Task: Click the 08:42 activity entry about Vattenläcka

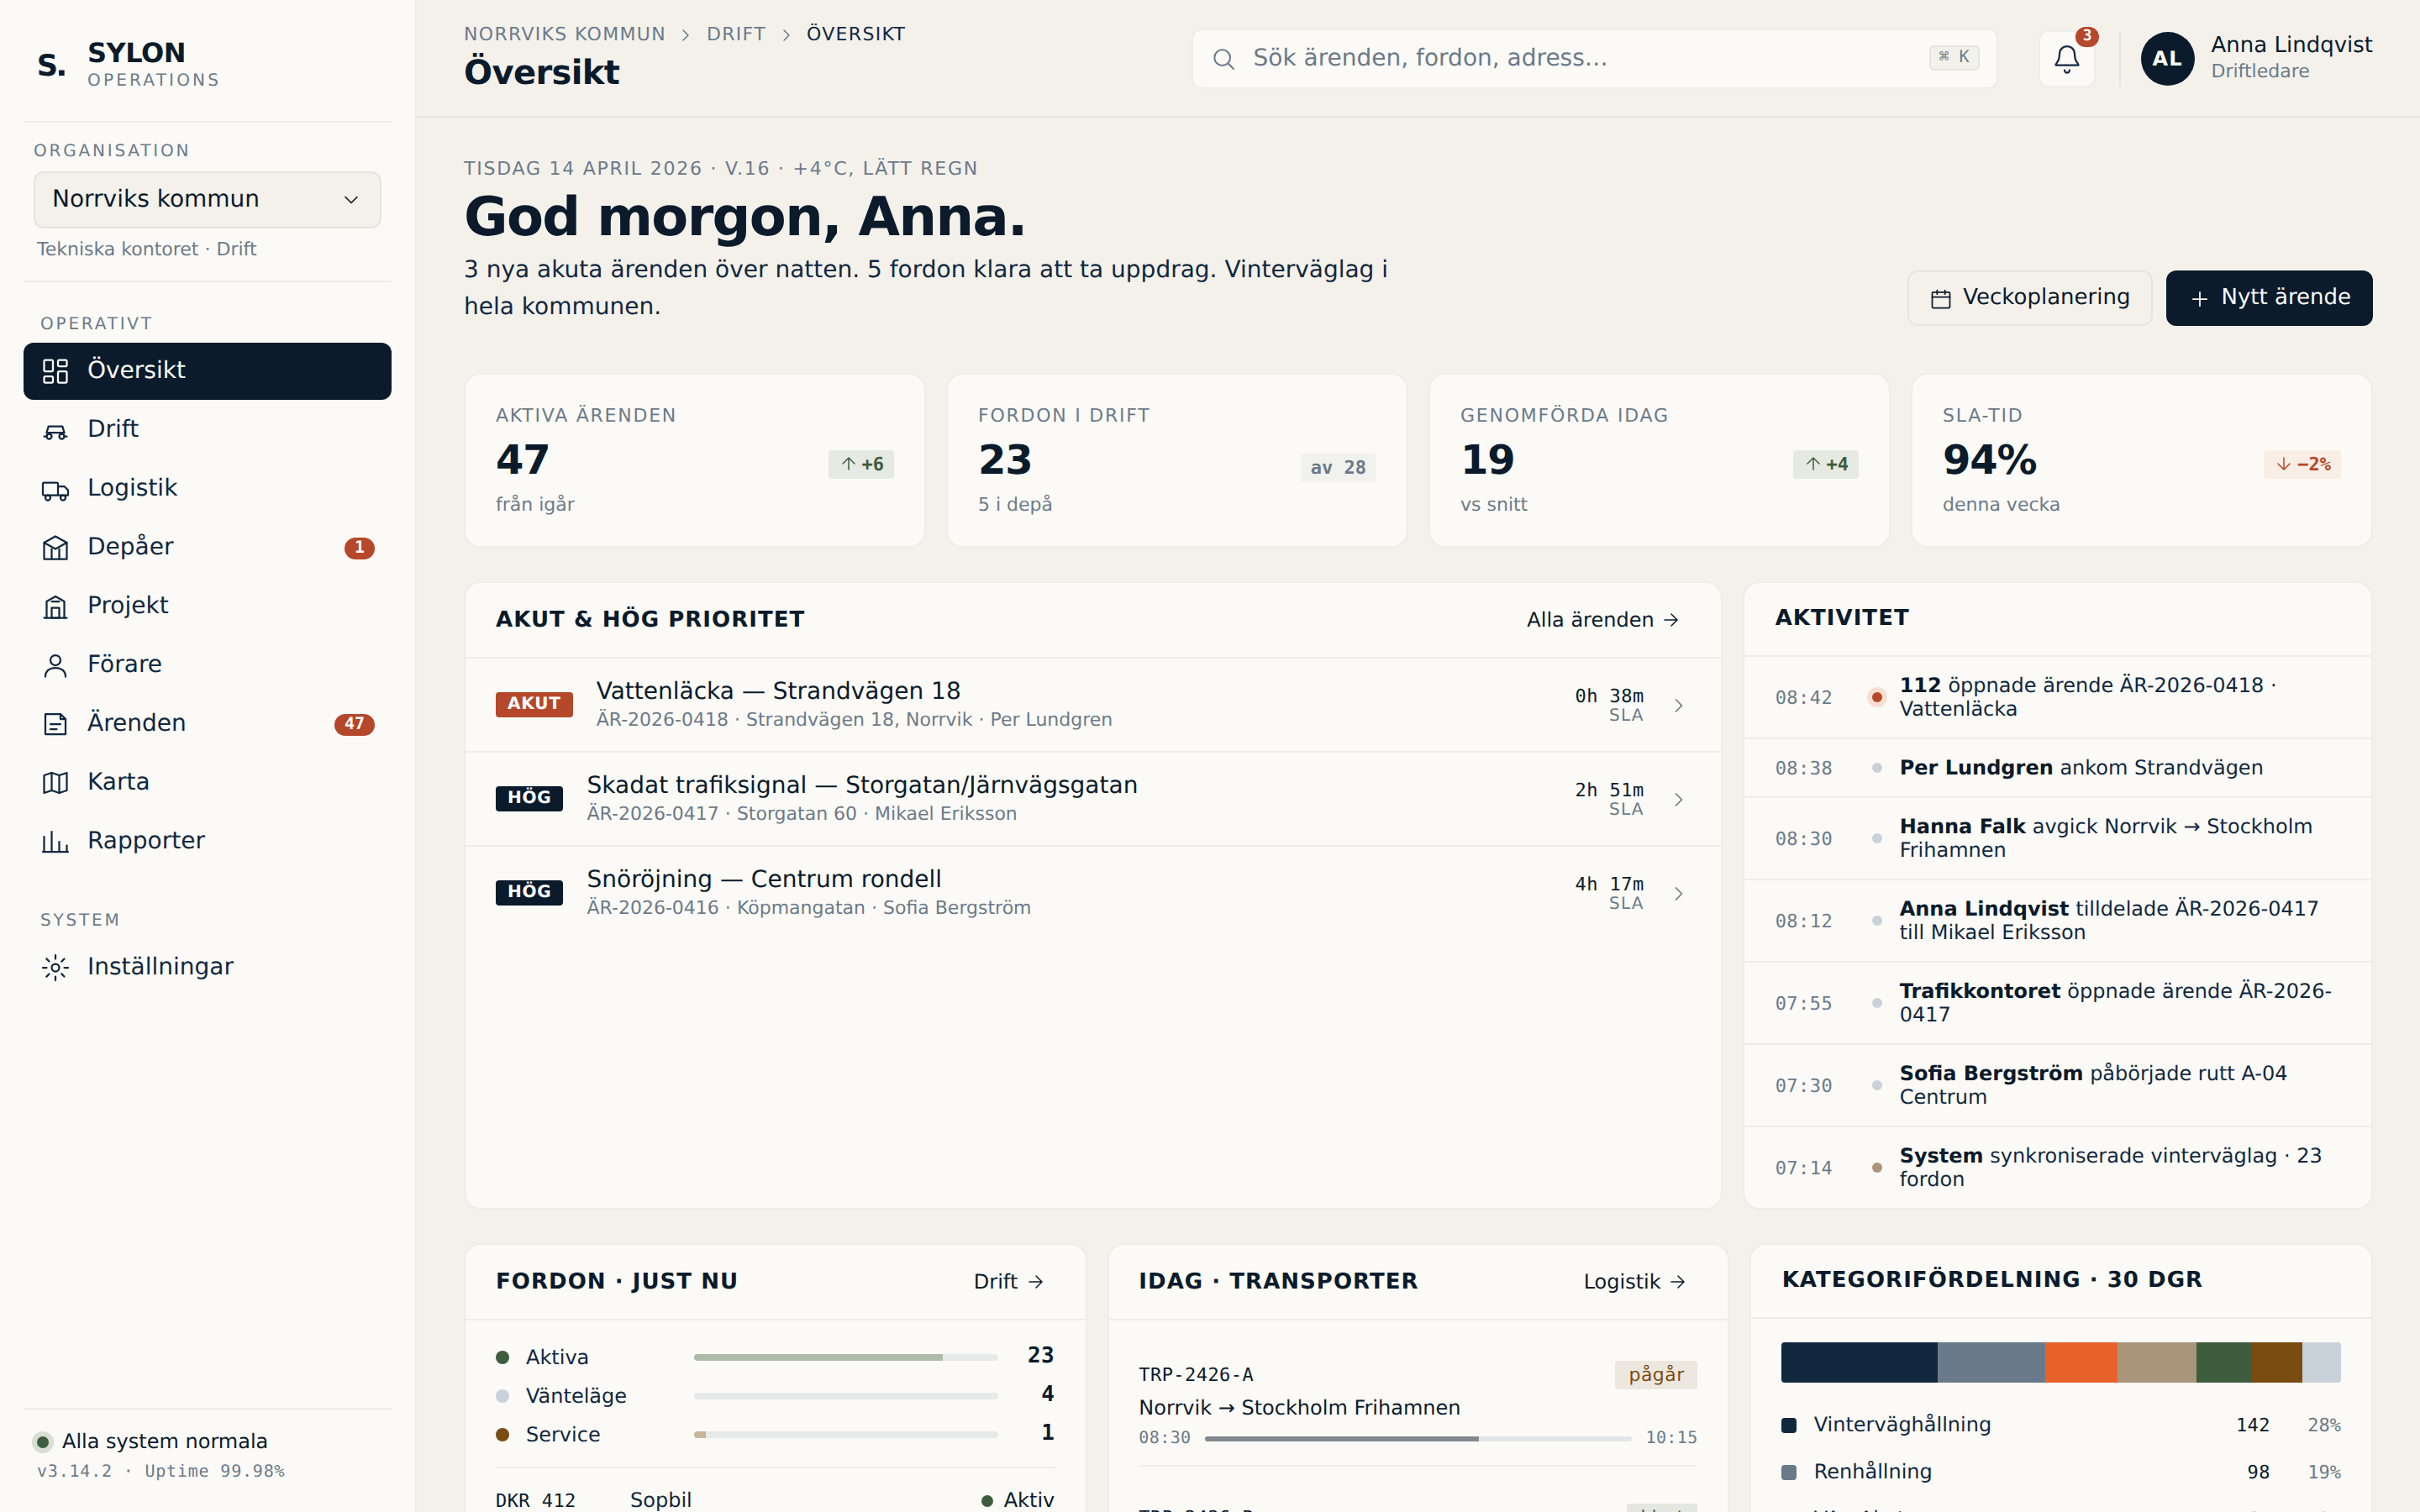Action: tap(2058, 698)
